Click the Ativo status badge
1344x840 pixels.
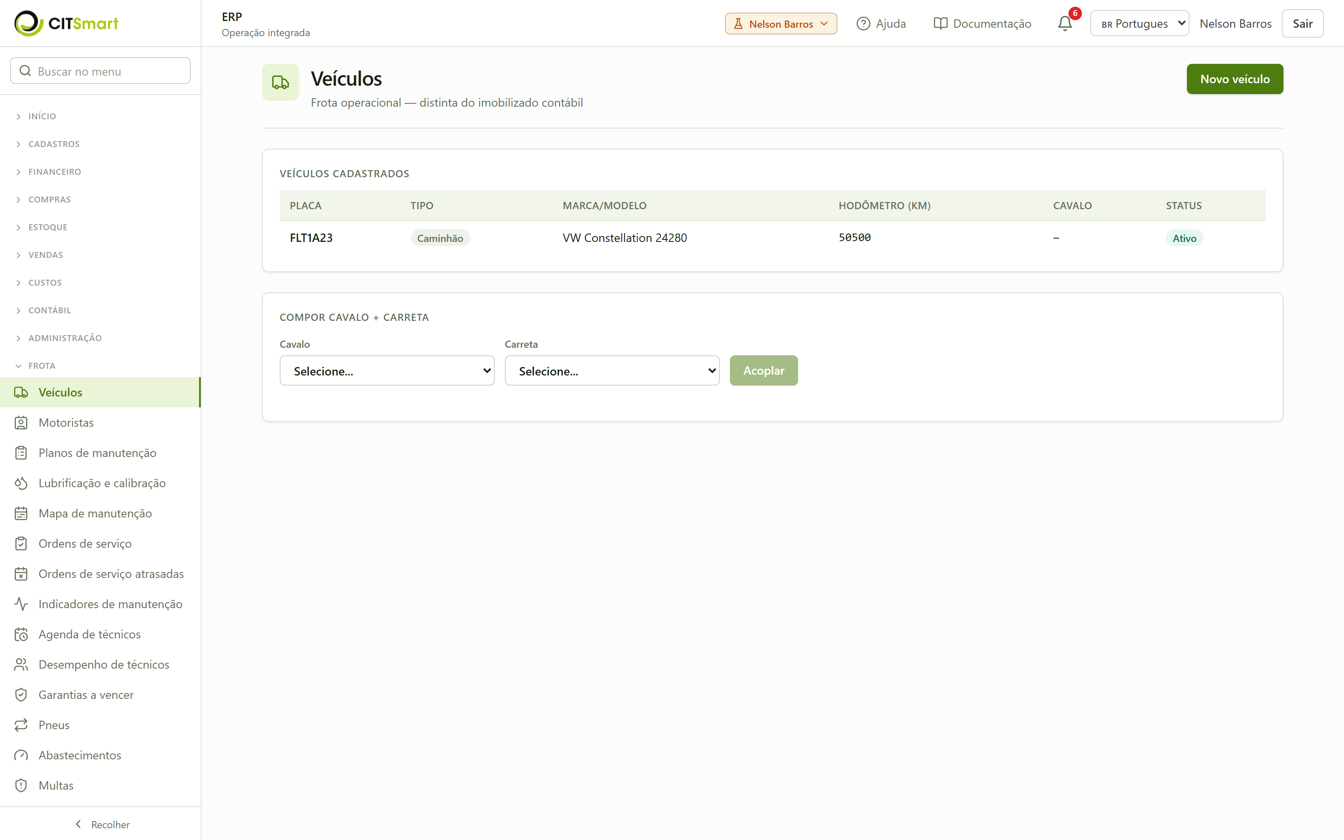1184,238
